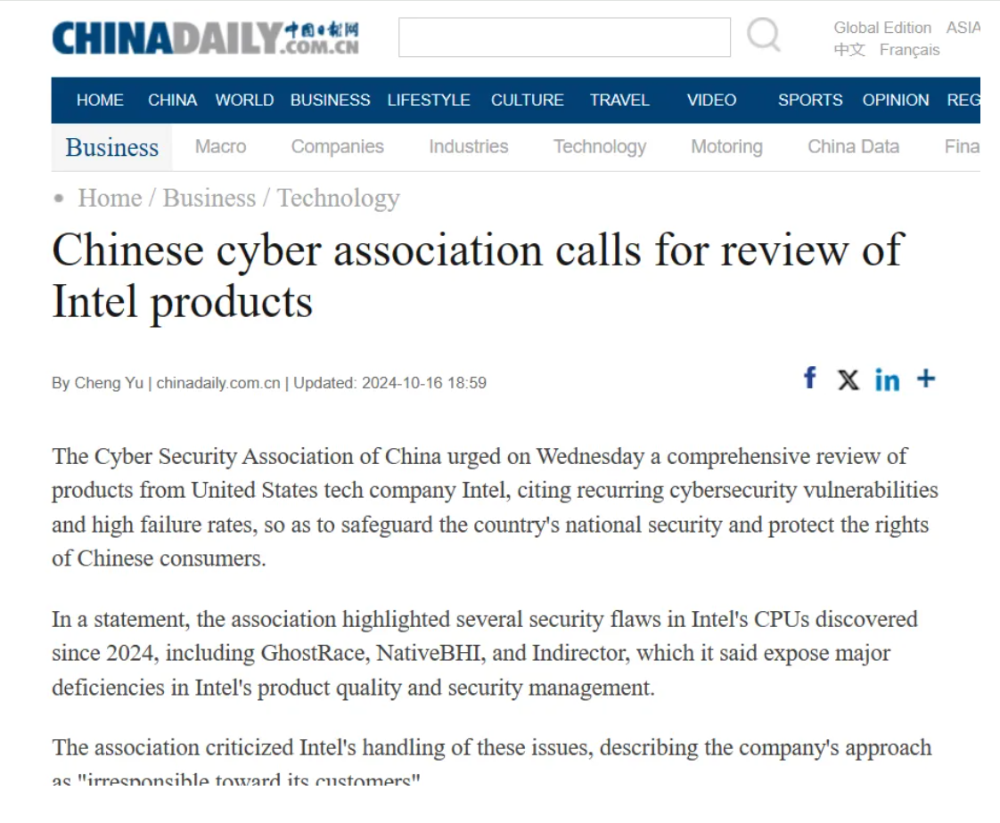Click Home breadcrumb link

(x=110, y=198)
